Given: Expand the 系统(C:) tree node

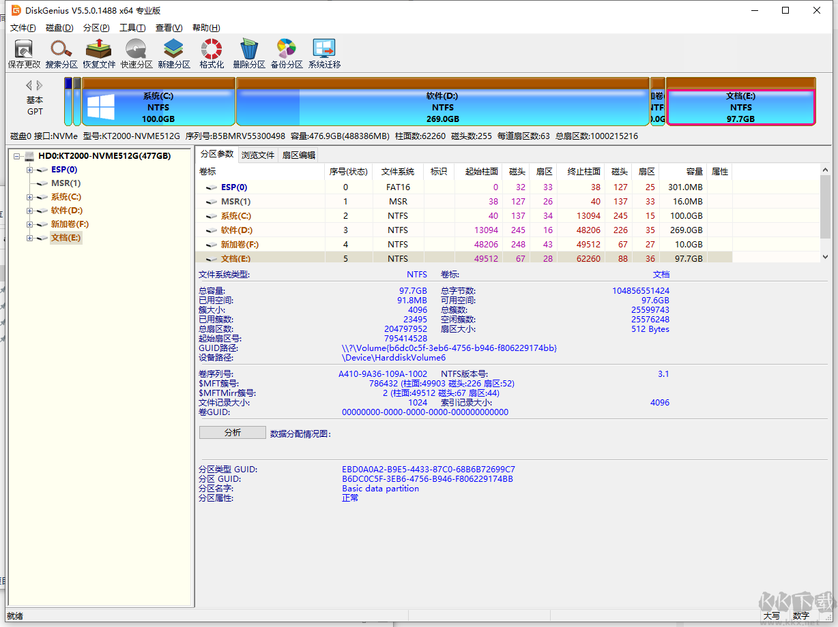Looking at the screenshot, I should click(x=30, y=197).
